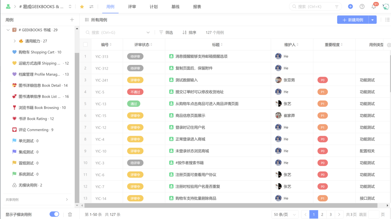Open the 筛选 filter panel
Viewport: 391px width, 219px height.
166,32
